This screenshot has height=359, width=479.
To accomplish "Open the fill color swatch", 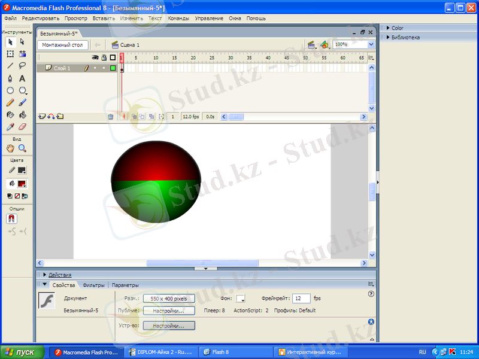I will point(22,183).
